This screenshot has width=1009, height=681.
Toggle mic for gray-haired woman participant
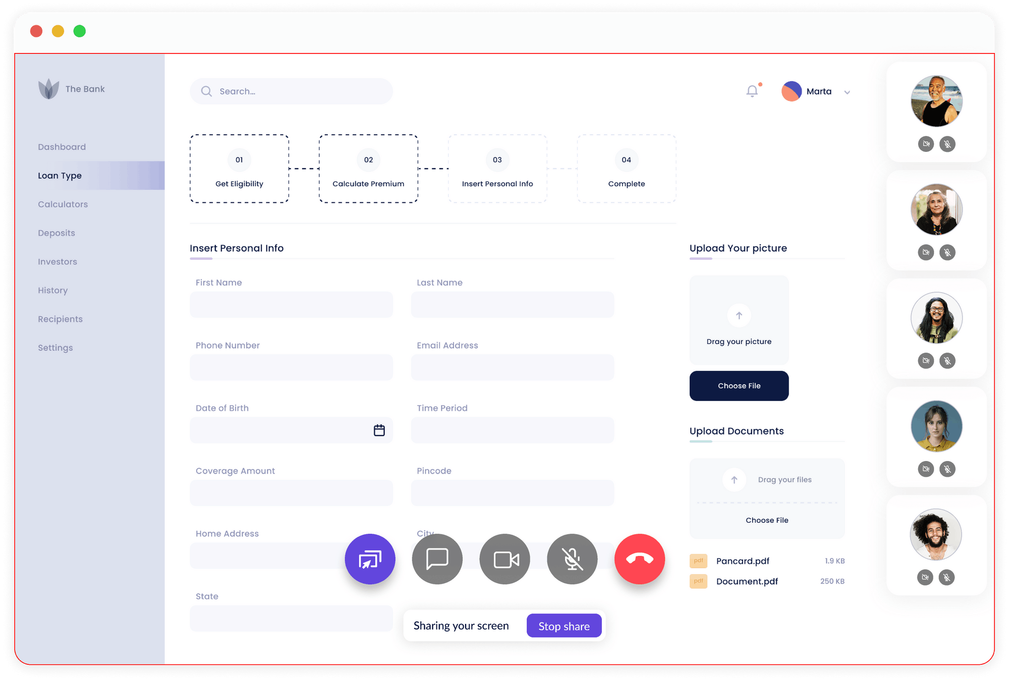coord(947,252)
